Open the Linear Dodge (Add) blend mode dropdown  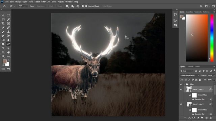point(190,75)
